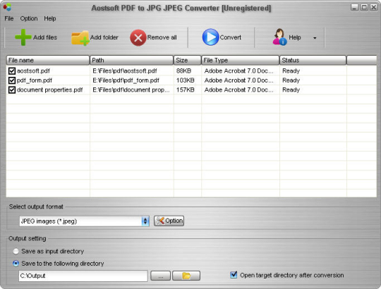Click the red Remove all icon
The width and height of the screenshot is (381, 289).
138,37
